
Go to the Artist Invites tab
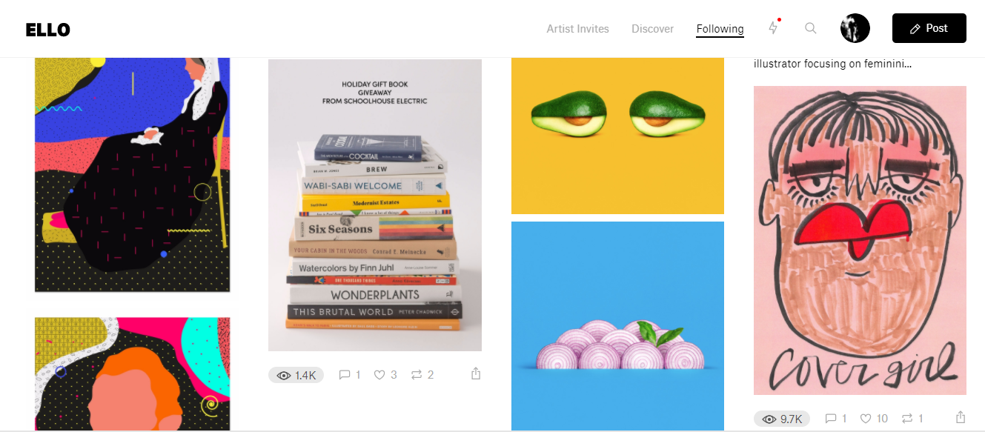tap(578, 29)
